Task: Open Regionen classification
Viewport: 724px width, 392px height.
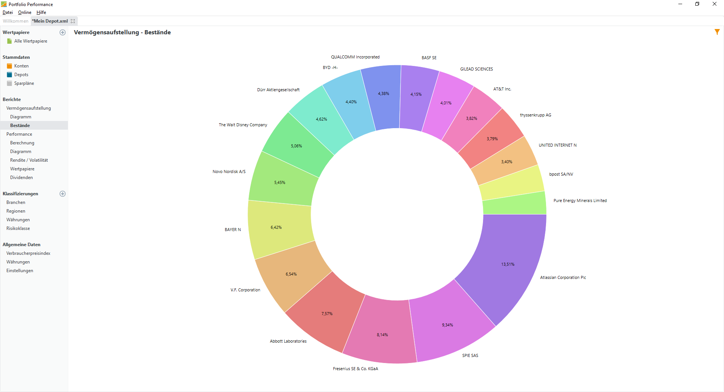Action: pyautogui.click(x=16, y=211)
